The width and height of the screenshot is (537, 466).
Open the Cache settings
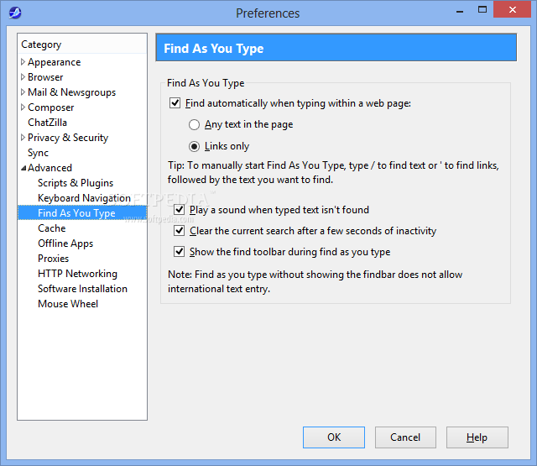point(52,228)
